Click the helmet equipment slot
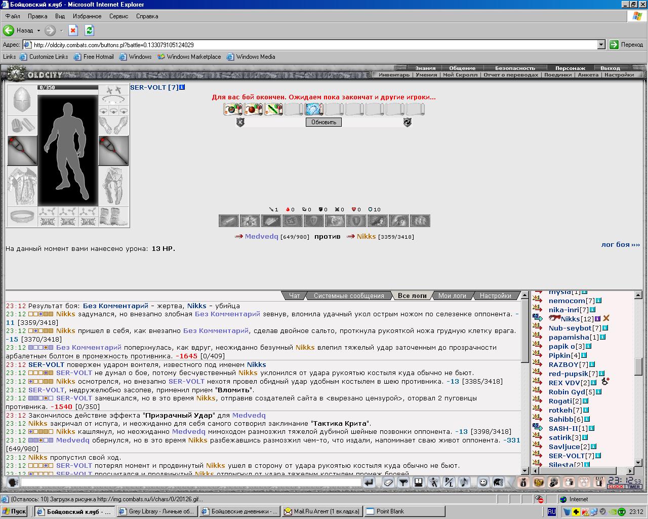 pyautogui.click(x=22, y=100)
